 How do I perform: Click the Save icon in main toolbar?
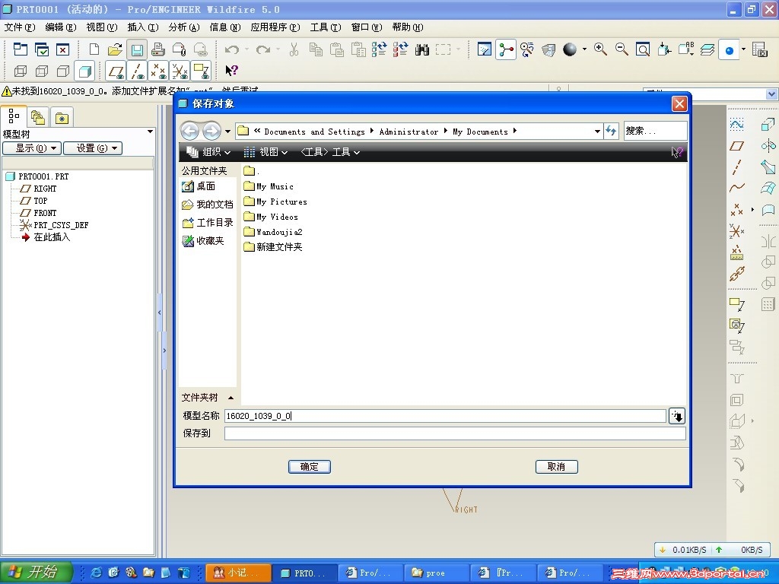[137, 49]
